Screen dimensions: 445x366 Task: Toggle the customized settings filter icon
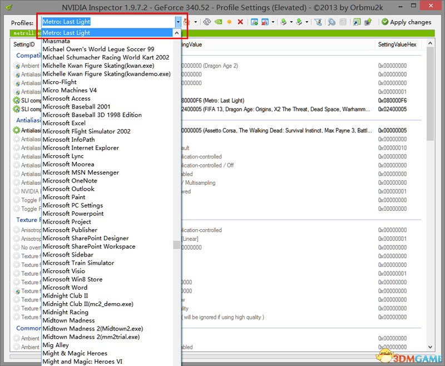[318, 22]
